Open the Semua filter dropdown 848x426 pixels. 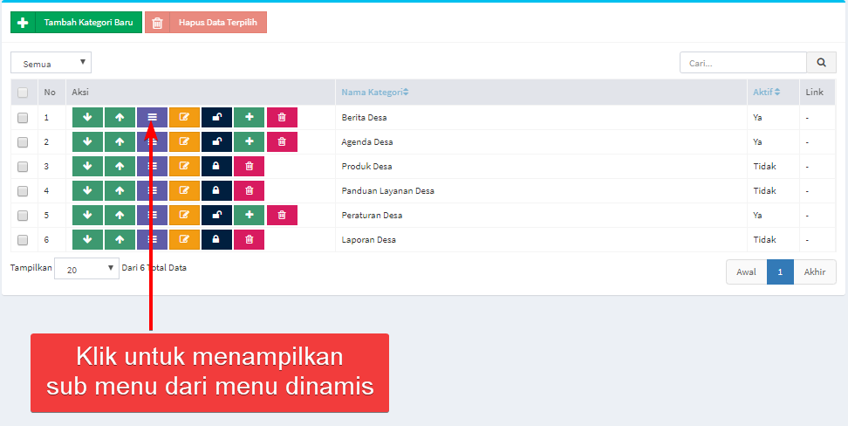(51, 63)
